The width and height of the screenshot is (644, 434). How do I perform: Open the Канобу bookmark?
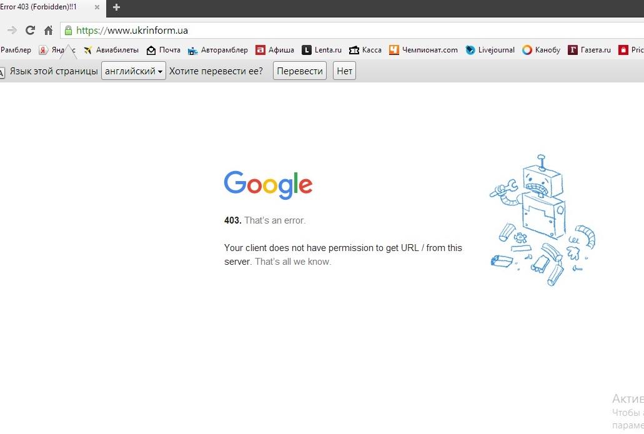click(542, 50)
